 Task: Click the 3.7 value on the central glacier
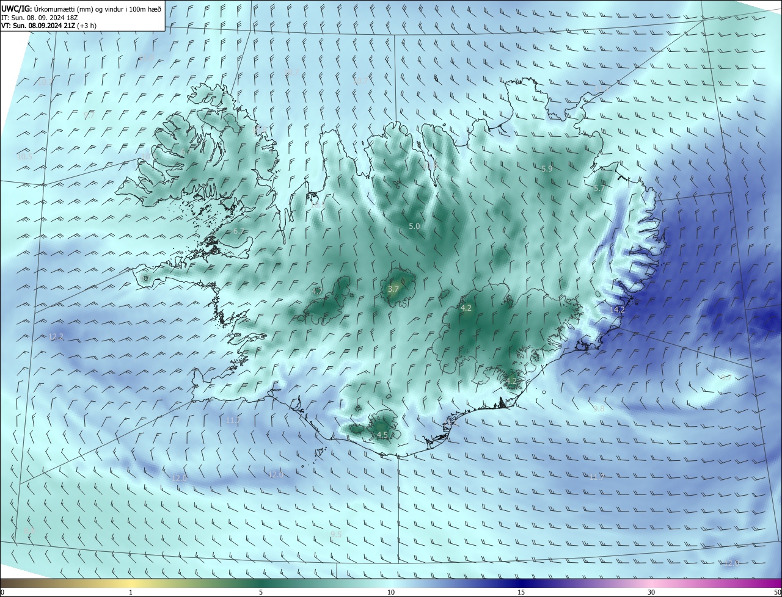pyautogui.click(x=393, y=289)
